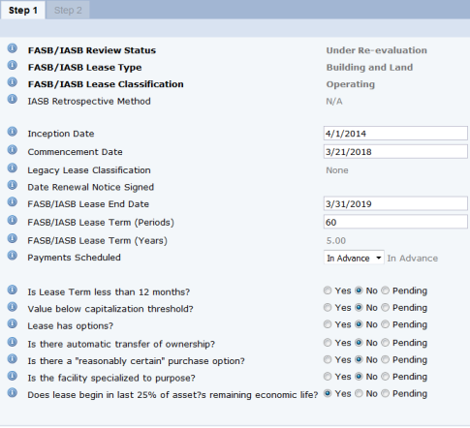Click info icon beside FASB/IASB Review Status

(x=13, y=48)
